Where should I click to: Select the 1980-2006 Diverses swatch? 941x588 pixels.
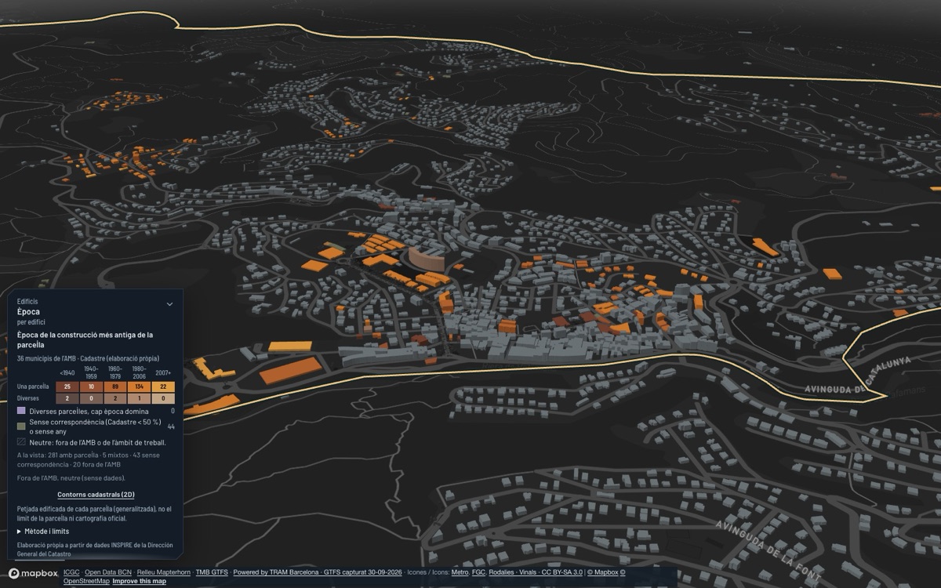[139, 398]
